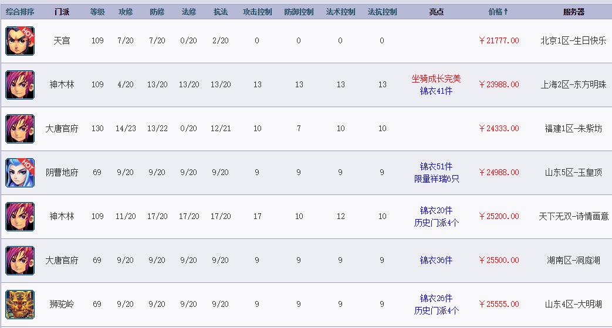Sort listings by 价格 column header
The height and width of the screenshot is (328, 612).
click(498, 12)
